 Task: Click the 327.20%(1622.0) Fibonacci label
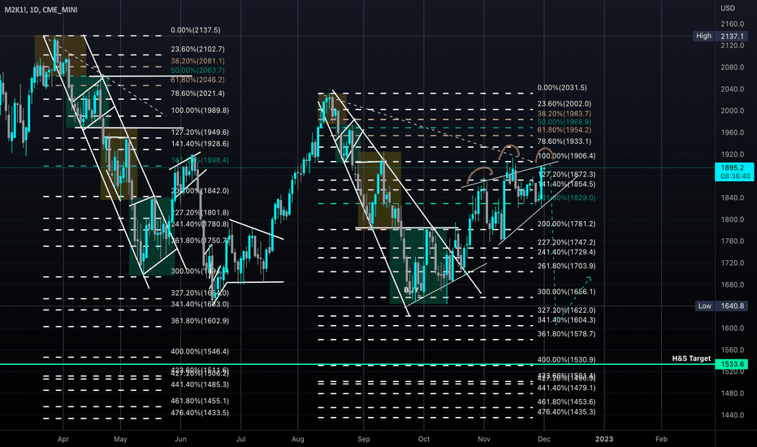[x=566, y=310]
